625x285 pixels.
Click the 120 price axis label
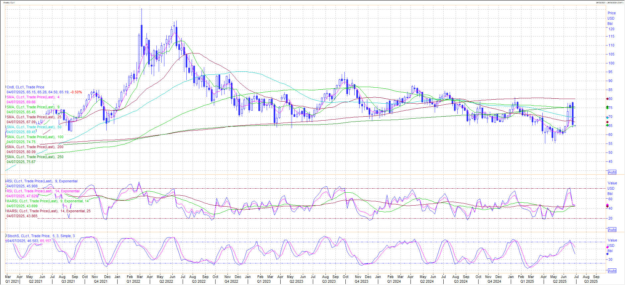point(611,29)
